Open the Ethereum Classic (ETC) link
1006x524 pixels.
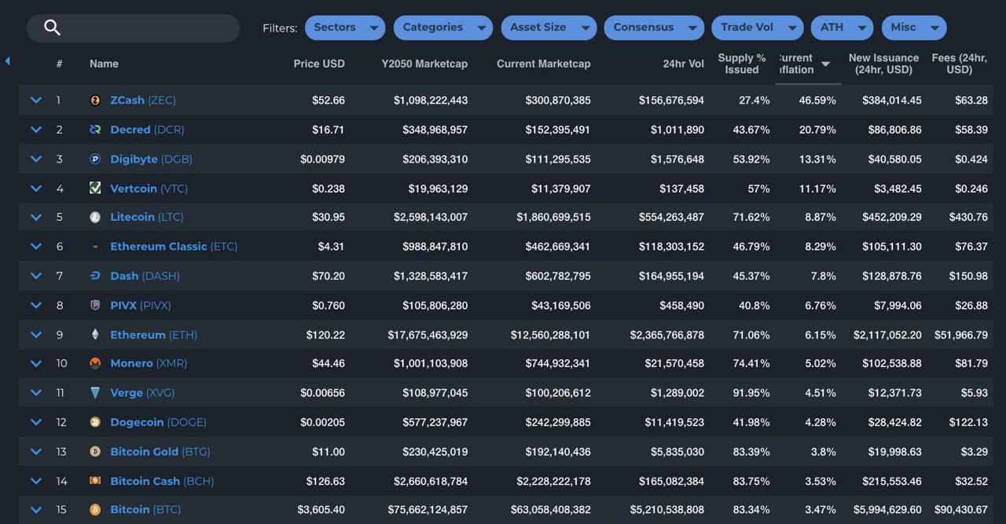point(174,247)
